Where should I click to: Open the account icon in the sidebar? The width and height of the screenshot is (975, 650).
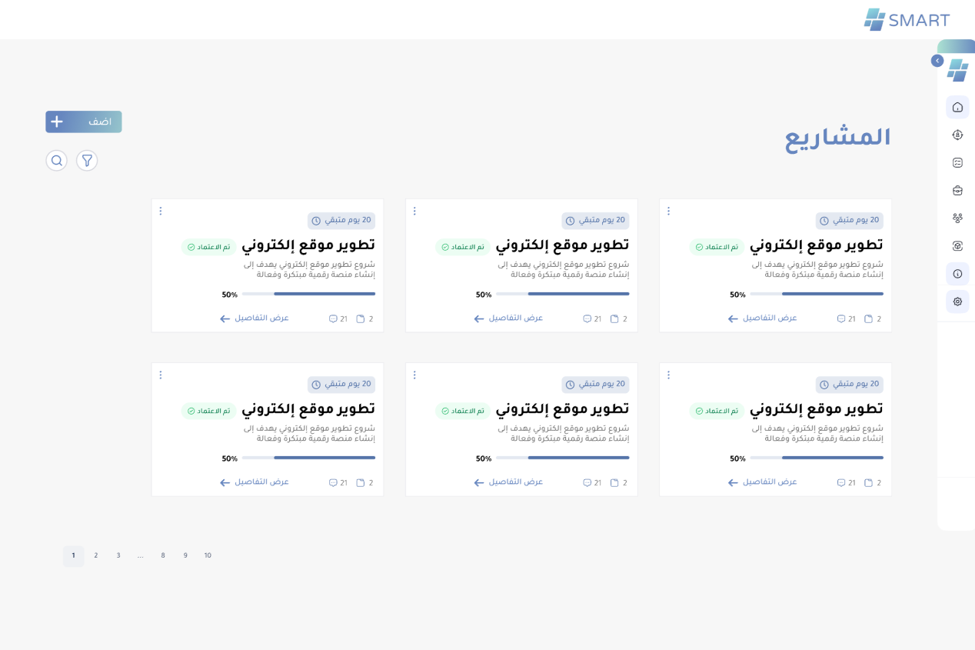point(957,135)
